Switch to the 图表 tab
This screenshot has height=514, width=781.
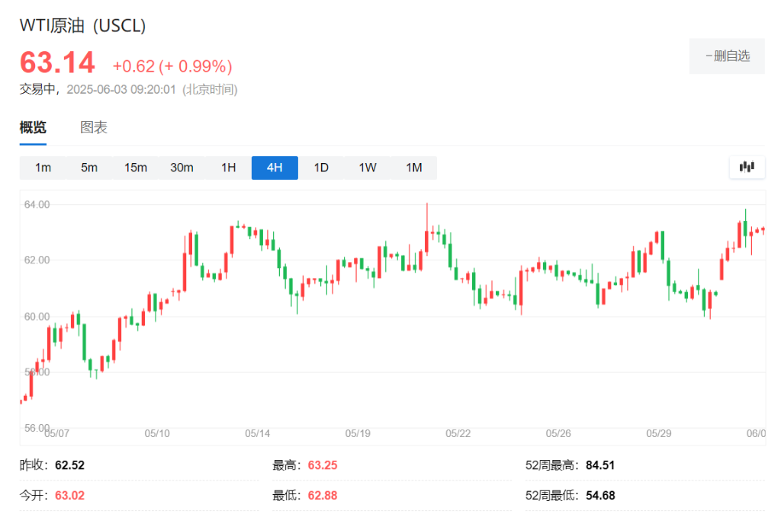coord(95,126)
